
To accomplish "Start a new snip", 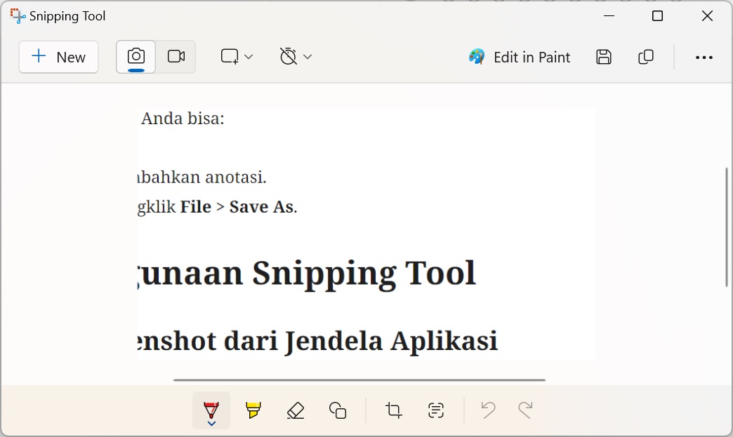I will [x=58, y=57].
